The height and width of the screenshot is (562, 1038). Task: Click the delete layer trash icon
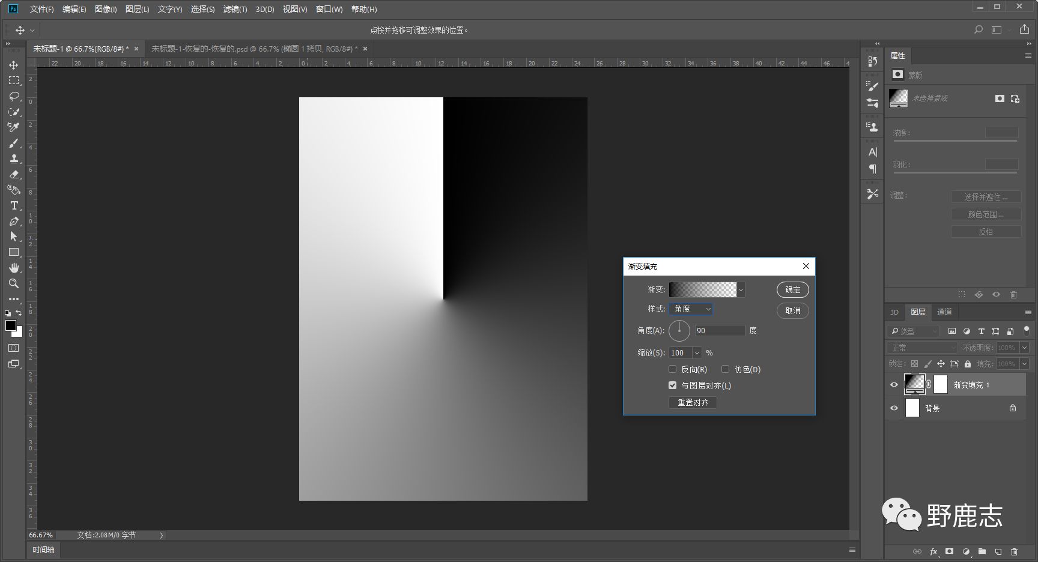(x=1014, y=551)
